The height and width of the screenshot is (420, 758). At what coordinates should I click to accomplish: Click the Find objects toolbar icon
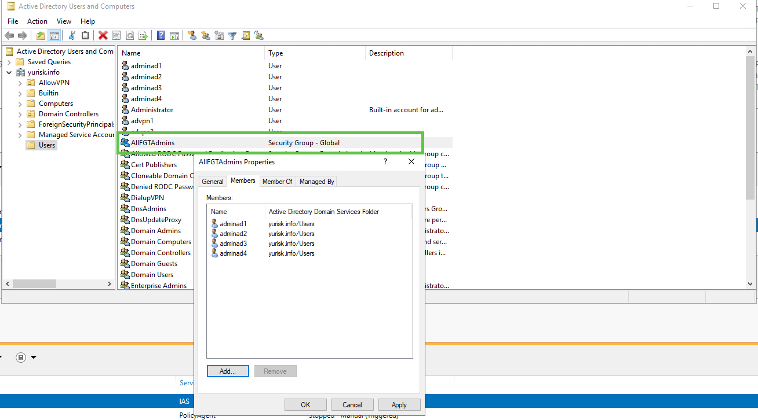(x=246, y=36)
